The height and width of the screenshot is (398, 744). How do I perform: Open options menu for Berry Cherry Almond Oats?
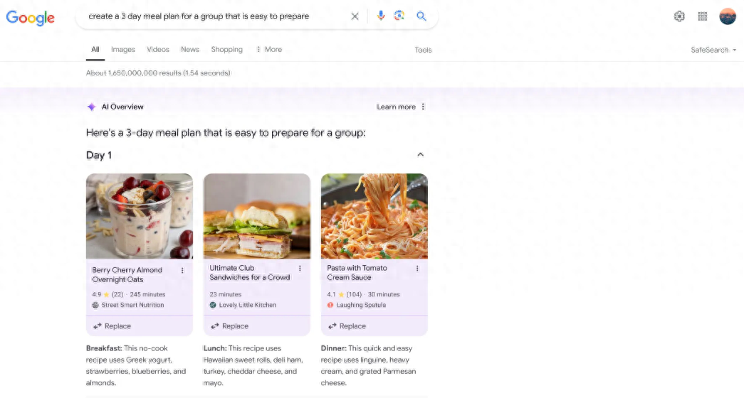(182, 271)
